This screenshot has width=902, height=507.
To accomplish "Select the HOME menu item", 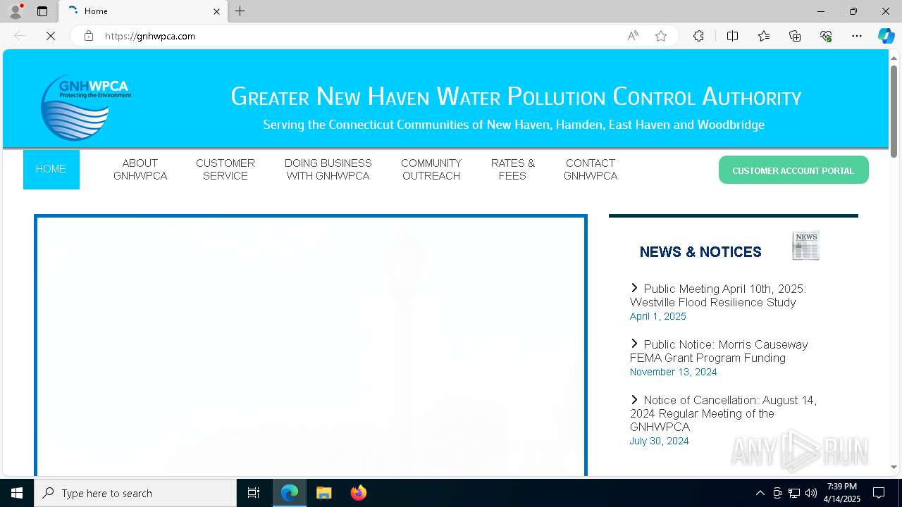I will click(x=51, y=169).
